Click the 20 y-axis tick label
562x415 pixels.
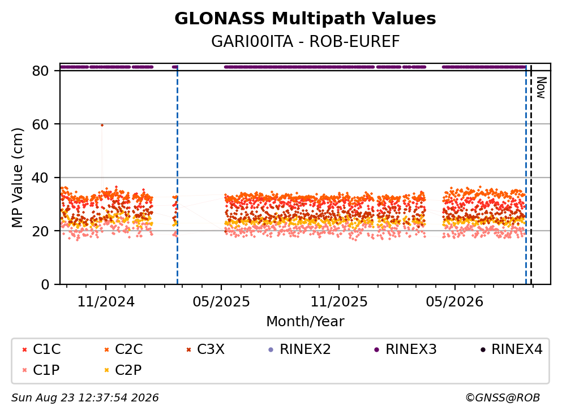coord(40,231)
